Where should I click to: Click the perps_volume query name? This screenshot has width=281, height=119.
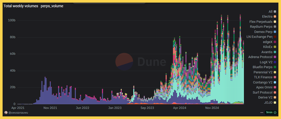52,6
